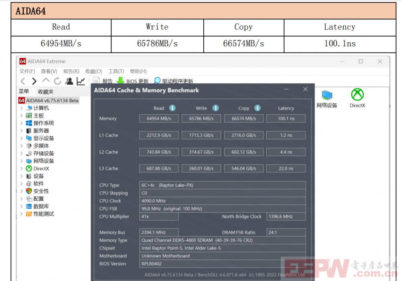The image size is (401, 281).
Task: Expand the 多媒体 tree node
Action: click(22, 146)
